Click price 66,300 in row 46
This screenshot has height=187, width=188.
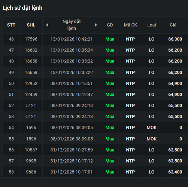click(175, 39)
